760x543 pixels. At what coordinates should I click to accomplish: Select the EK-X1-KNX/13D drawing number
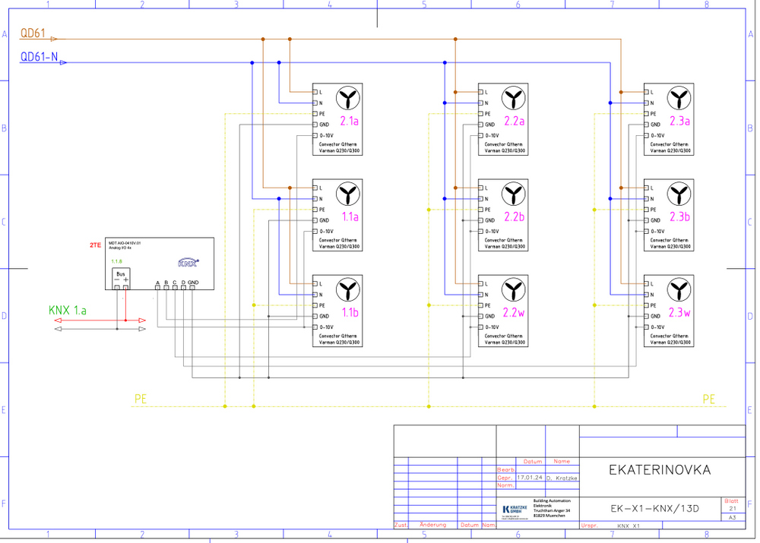coord(654,508)
